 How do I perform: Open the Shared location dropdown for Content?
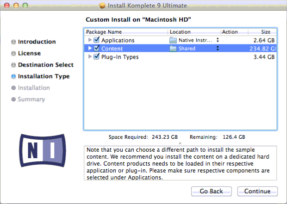(x=218, y=48)
